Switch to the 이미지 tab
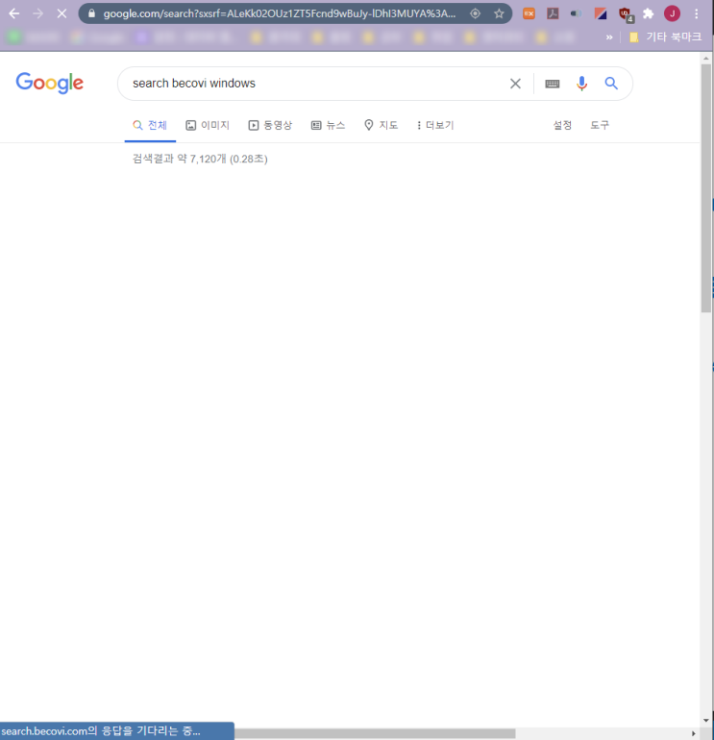Image resolution: width=714 pixels, height=740 pixels. pos(208,125)
